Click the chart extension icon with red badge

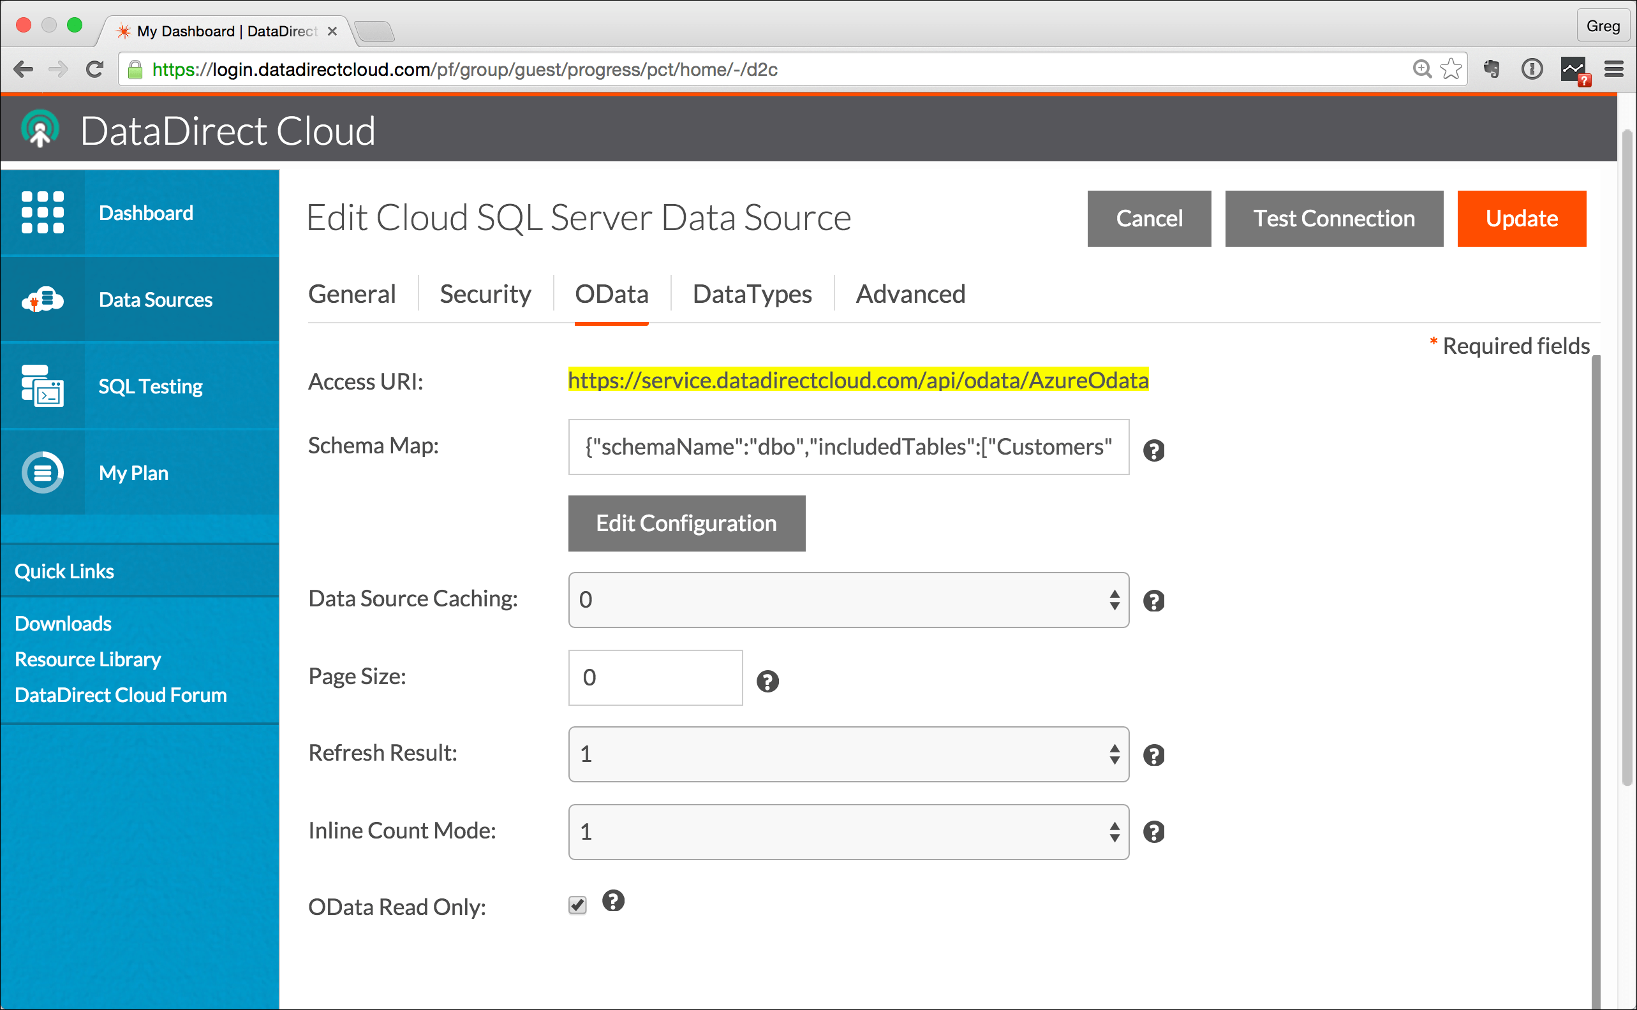(x=1574, y=70)
